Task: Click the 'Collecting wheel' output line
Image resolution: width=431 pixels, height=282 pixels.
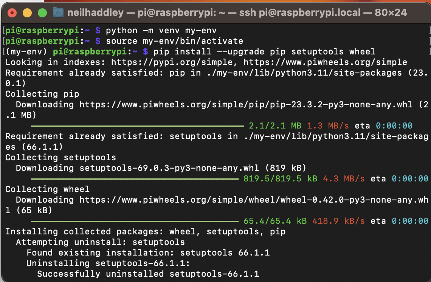Action: tap(47, 189)
